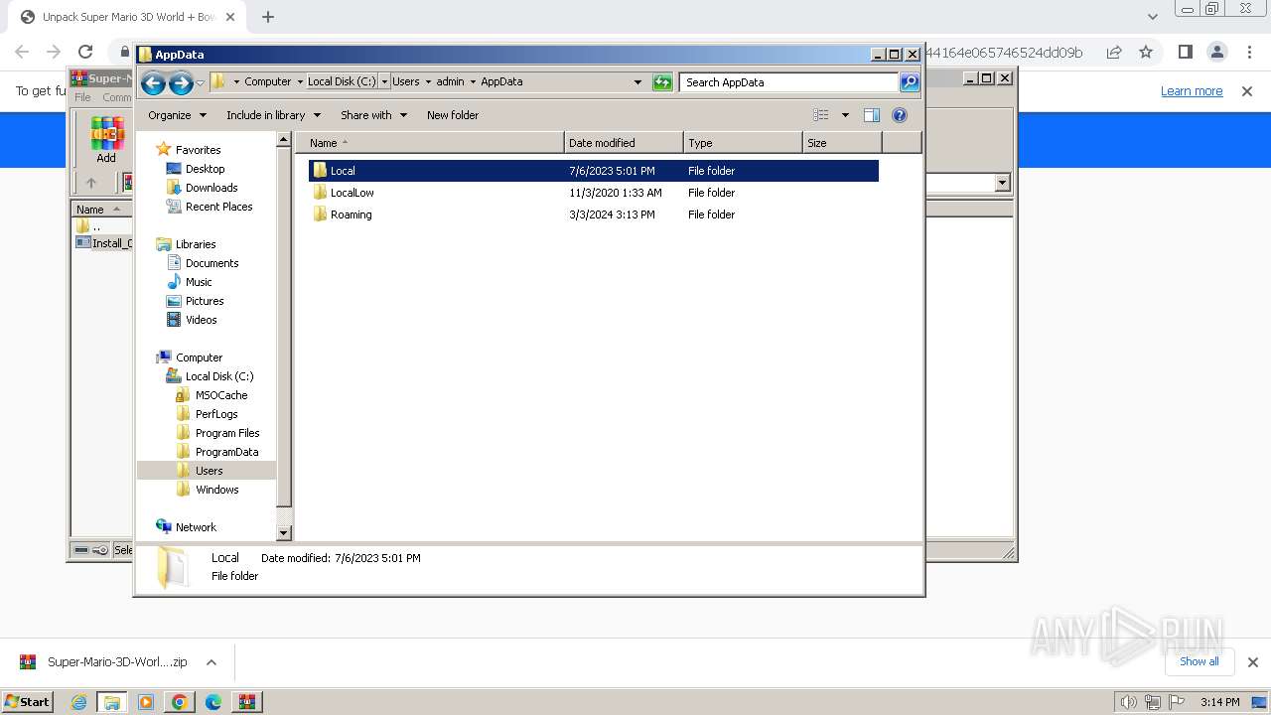Click Chrome reload page icon
This screenshot has width=1271, height=715.
click(85, 52)
